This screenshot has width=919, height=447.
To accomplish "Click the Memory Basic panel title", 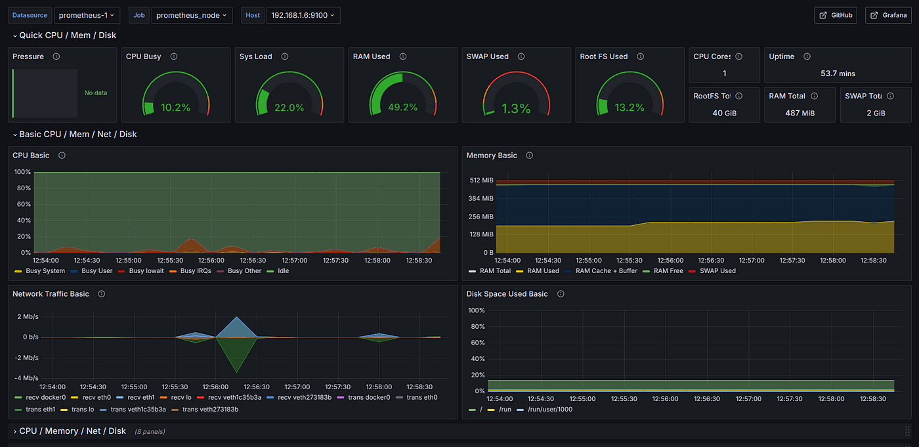I will click(x=492, y=156).
